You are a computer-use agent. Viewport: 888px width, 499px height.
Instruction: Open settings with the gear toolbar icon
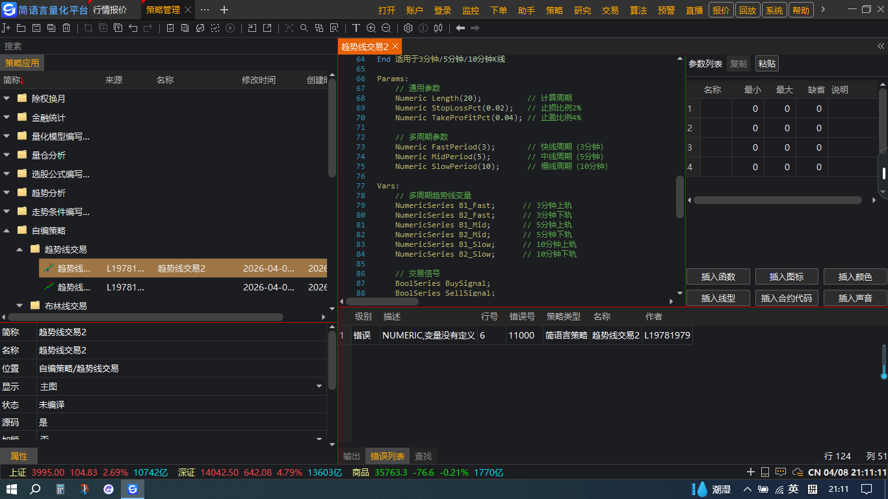tap(408, 28)
